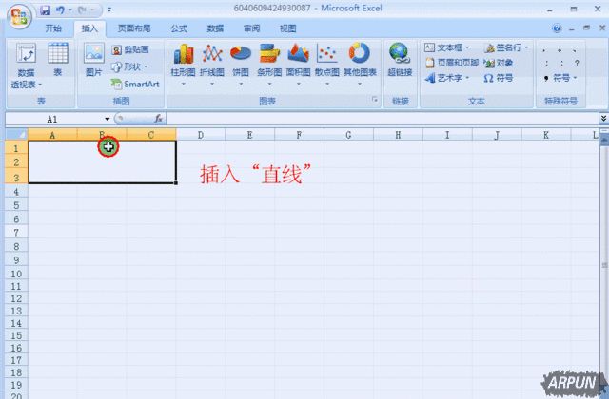Viewport: 609px width, 399px height.
Task: Click the Select All corner button
Action: pos(16,134)
